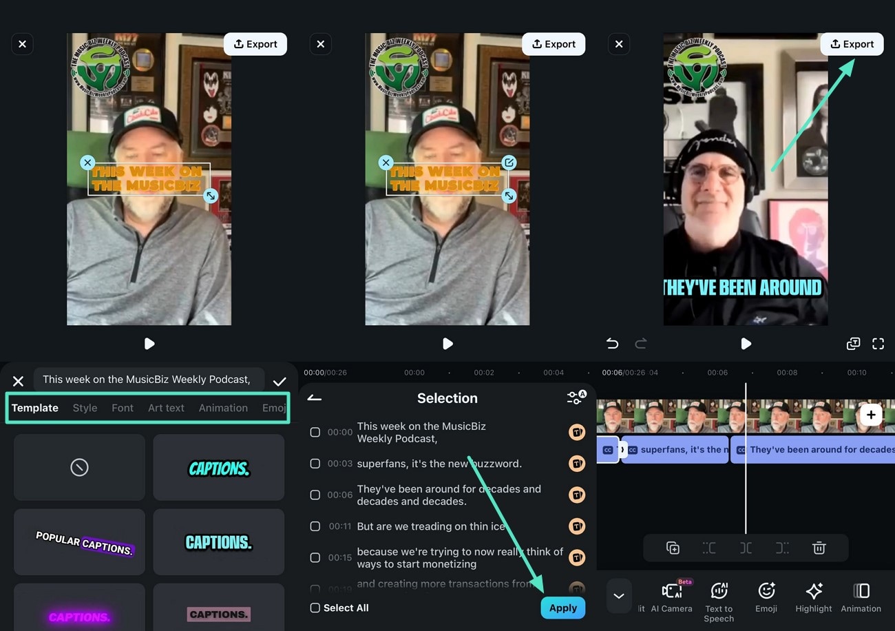Click the caption resize handle in the left panel
895x631 pixels.
click(211, 196)
